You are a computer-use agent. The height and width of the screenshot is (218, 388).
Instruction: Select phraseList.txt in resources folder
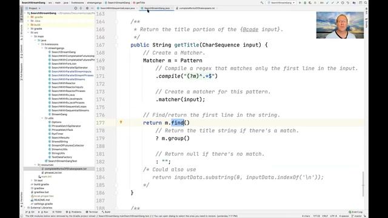tap(53, 173)
